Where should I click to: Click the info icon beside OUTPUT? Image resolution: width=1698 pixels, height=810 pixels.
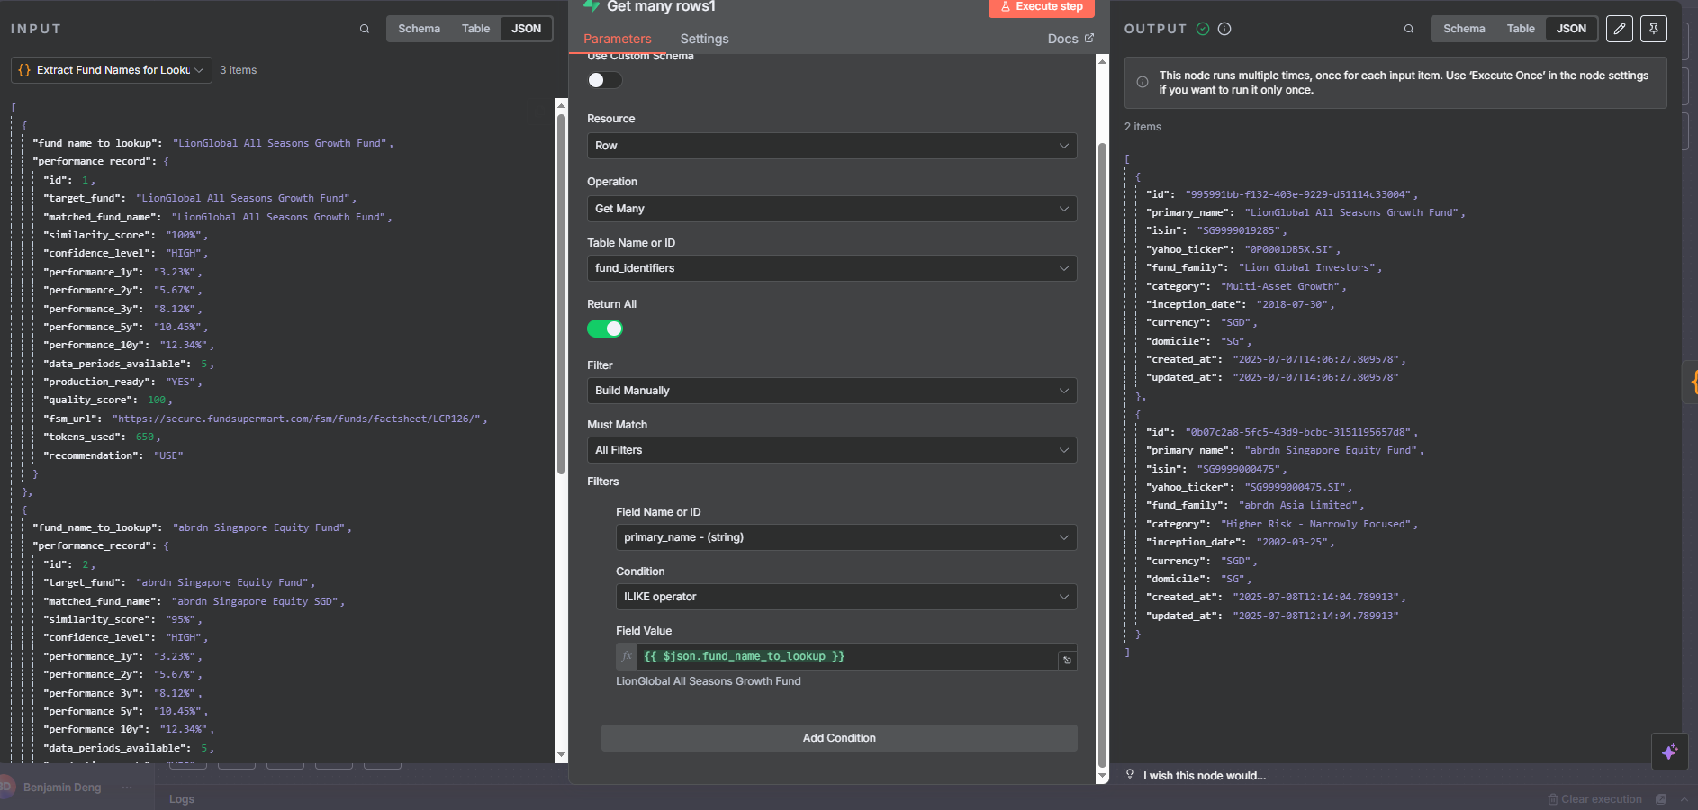coord(1224,29)
